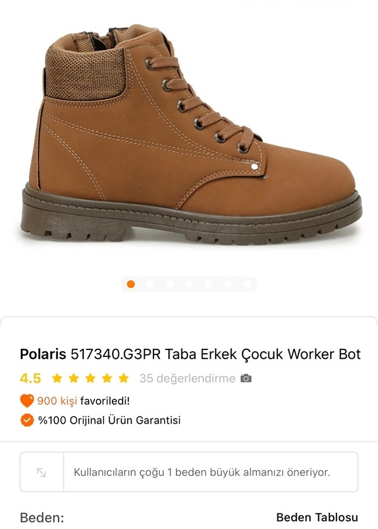Open the 35 değerlendirme reviews
This screenshot has width=378, height=529.
[187, 378]
